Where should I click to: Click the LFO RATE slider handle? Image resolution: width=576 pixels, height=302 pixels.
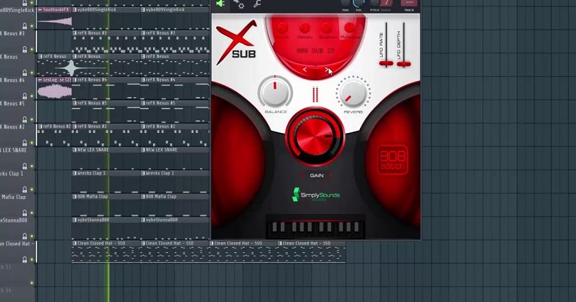pyautogui.click(x=386, y=64)
